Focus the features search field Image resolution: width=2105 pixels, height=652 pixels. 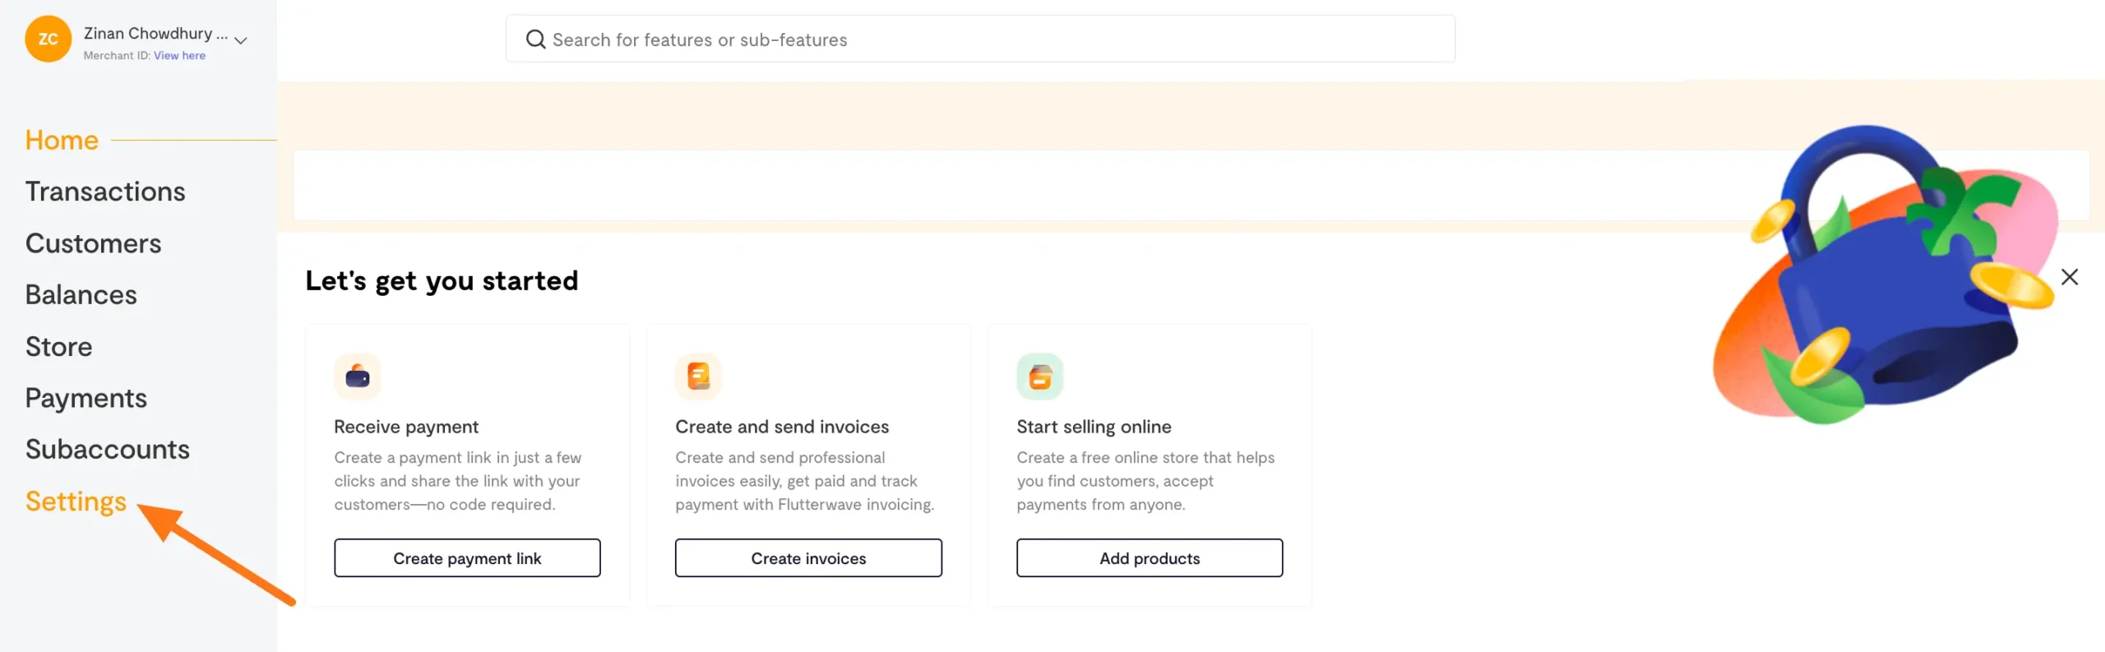coord(980,39)
